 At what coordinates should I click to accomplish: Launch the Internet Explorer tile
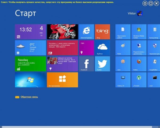[x=86, y=32]
